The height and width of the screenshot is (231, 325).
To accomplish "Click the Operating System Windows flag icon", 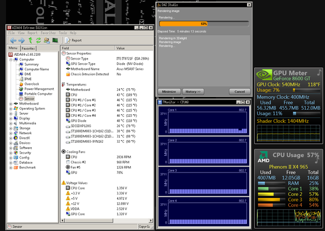I will coord(16,108).
